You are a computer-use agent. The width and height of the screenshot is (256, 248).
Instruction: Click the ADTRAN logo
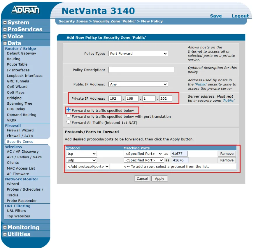tap(25, 10)
